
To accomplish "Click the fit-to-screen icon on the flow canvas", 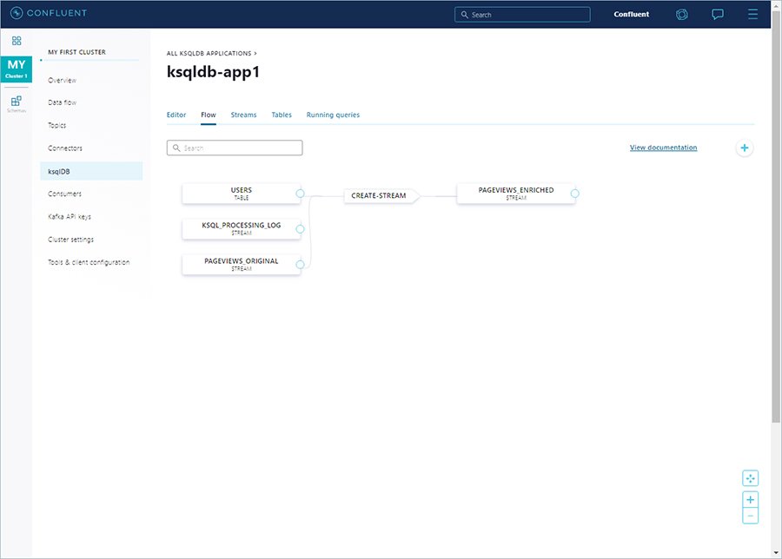I will [x=750, y=477].
